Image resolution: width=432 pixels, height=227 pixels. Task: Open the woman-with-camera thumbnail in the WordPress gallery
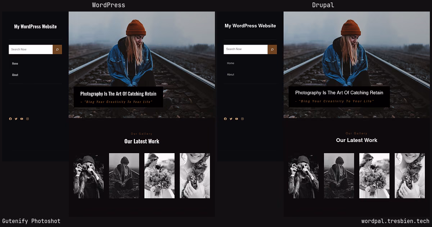tap(89, 176)
